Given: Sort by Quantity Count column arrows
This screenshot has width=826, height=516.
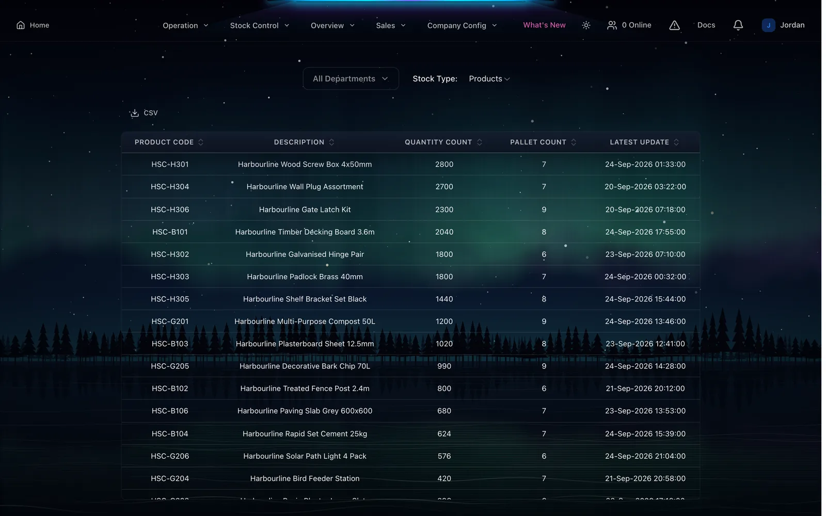Looking at the screenshot, I should pos(479,142).
